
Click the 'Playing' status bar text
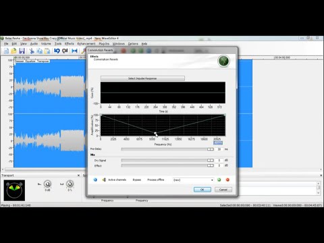[16, 205]
